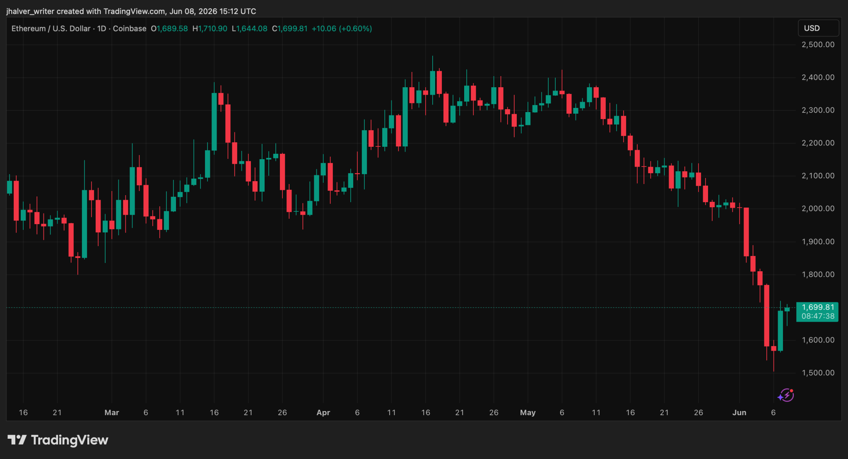Click the TradingView wordmark text
The image size is (848, 459).
tap(70, 440)
